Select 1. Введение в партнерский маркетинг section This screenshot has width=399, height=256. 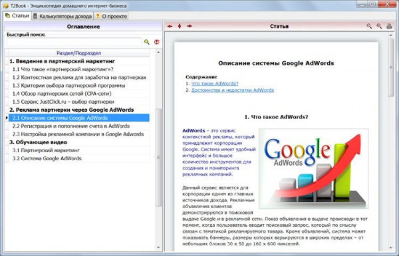(79, 61)
